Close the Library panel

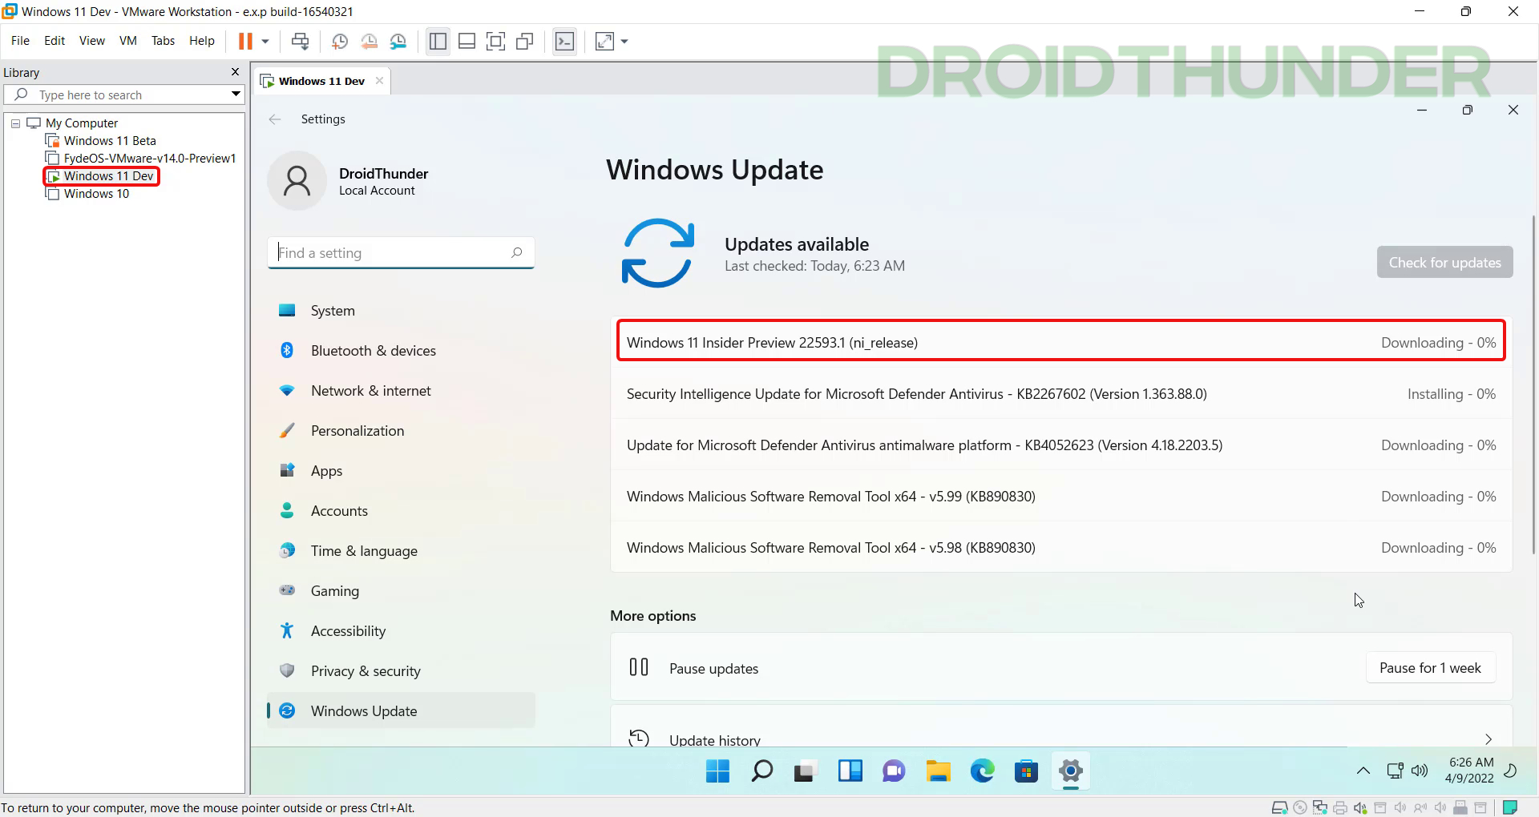(235, 72)
